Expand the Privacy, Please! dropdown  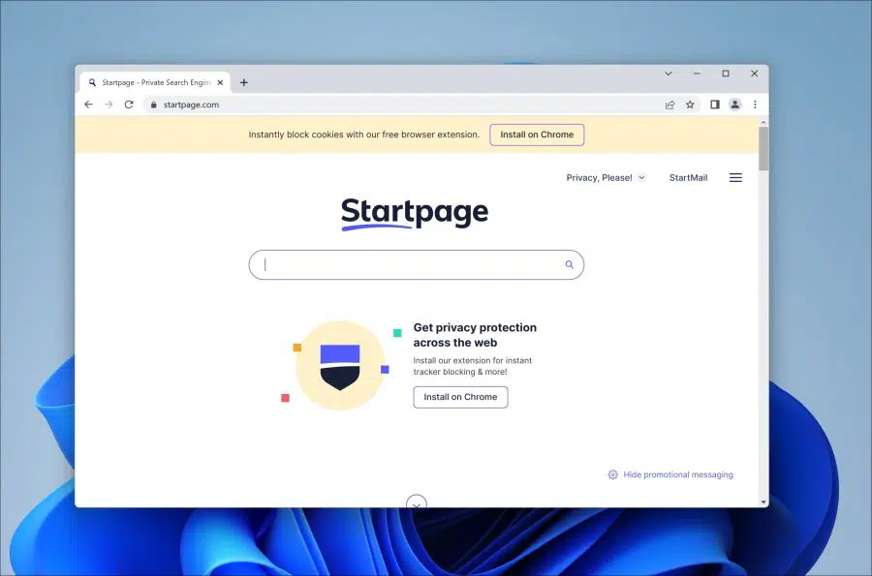606,178
